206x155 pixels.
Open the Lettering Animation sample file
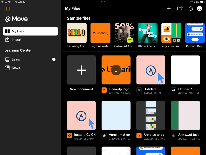click(x=77, y=33)
